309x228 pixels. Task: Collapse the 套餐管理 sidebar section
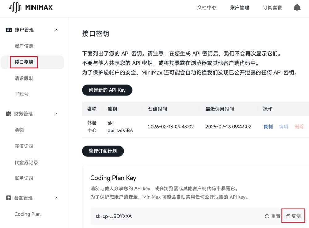(57, 198)
